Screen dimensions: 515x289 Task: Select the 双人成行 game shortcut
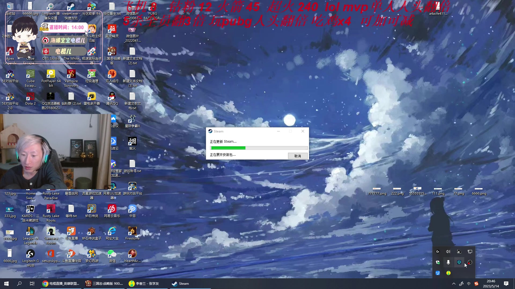click(x=112, y=76)
